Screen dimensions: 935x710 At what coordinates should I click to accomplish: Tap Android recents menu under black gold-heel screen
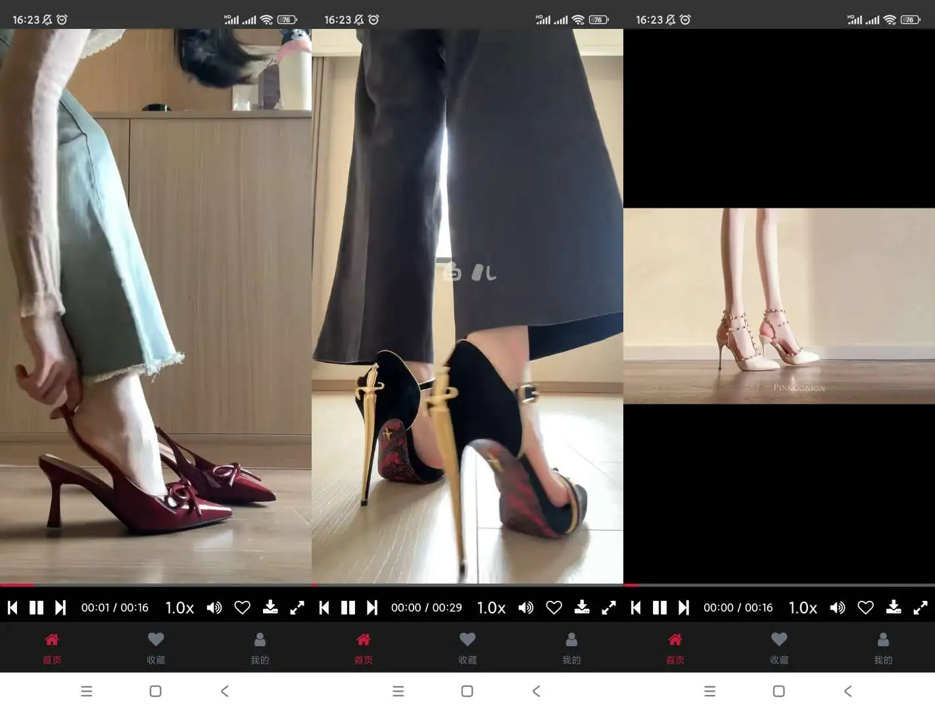click(398, 691)
